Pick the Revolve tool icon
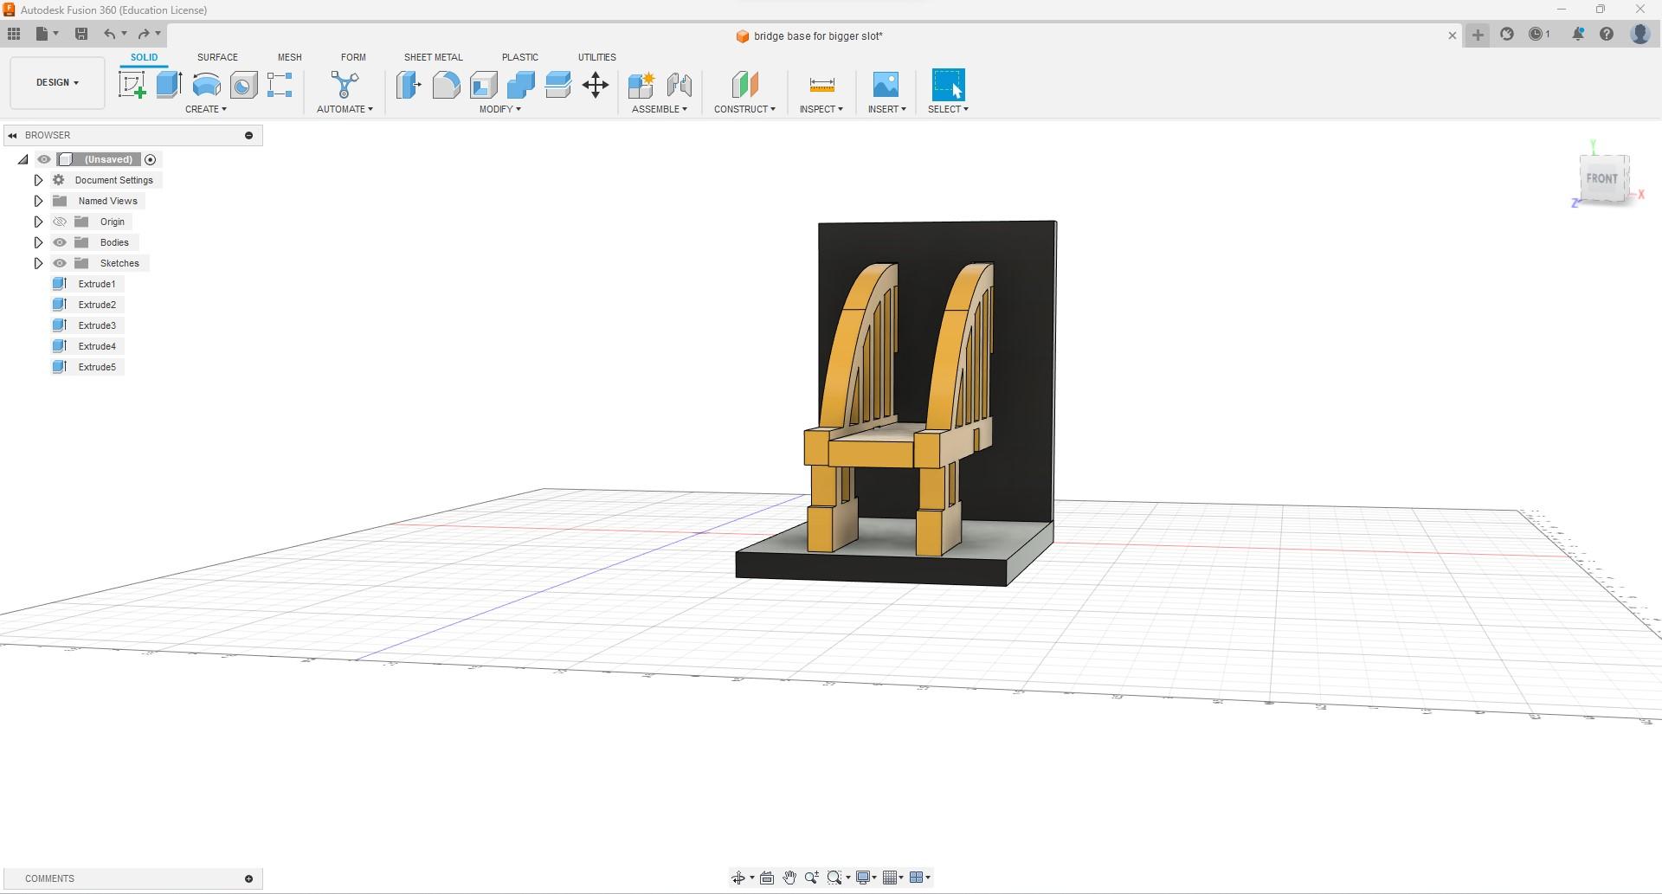 click(206, 85)
